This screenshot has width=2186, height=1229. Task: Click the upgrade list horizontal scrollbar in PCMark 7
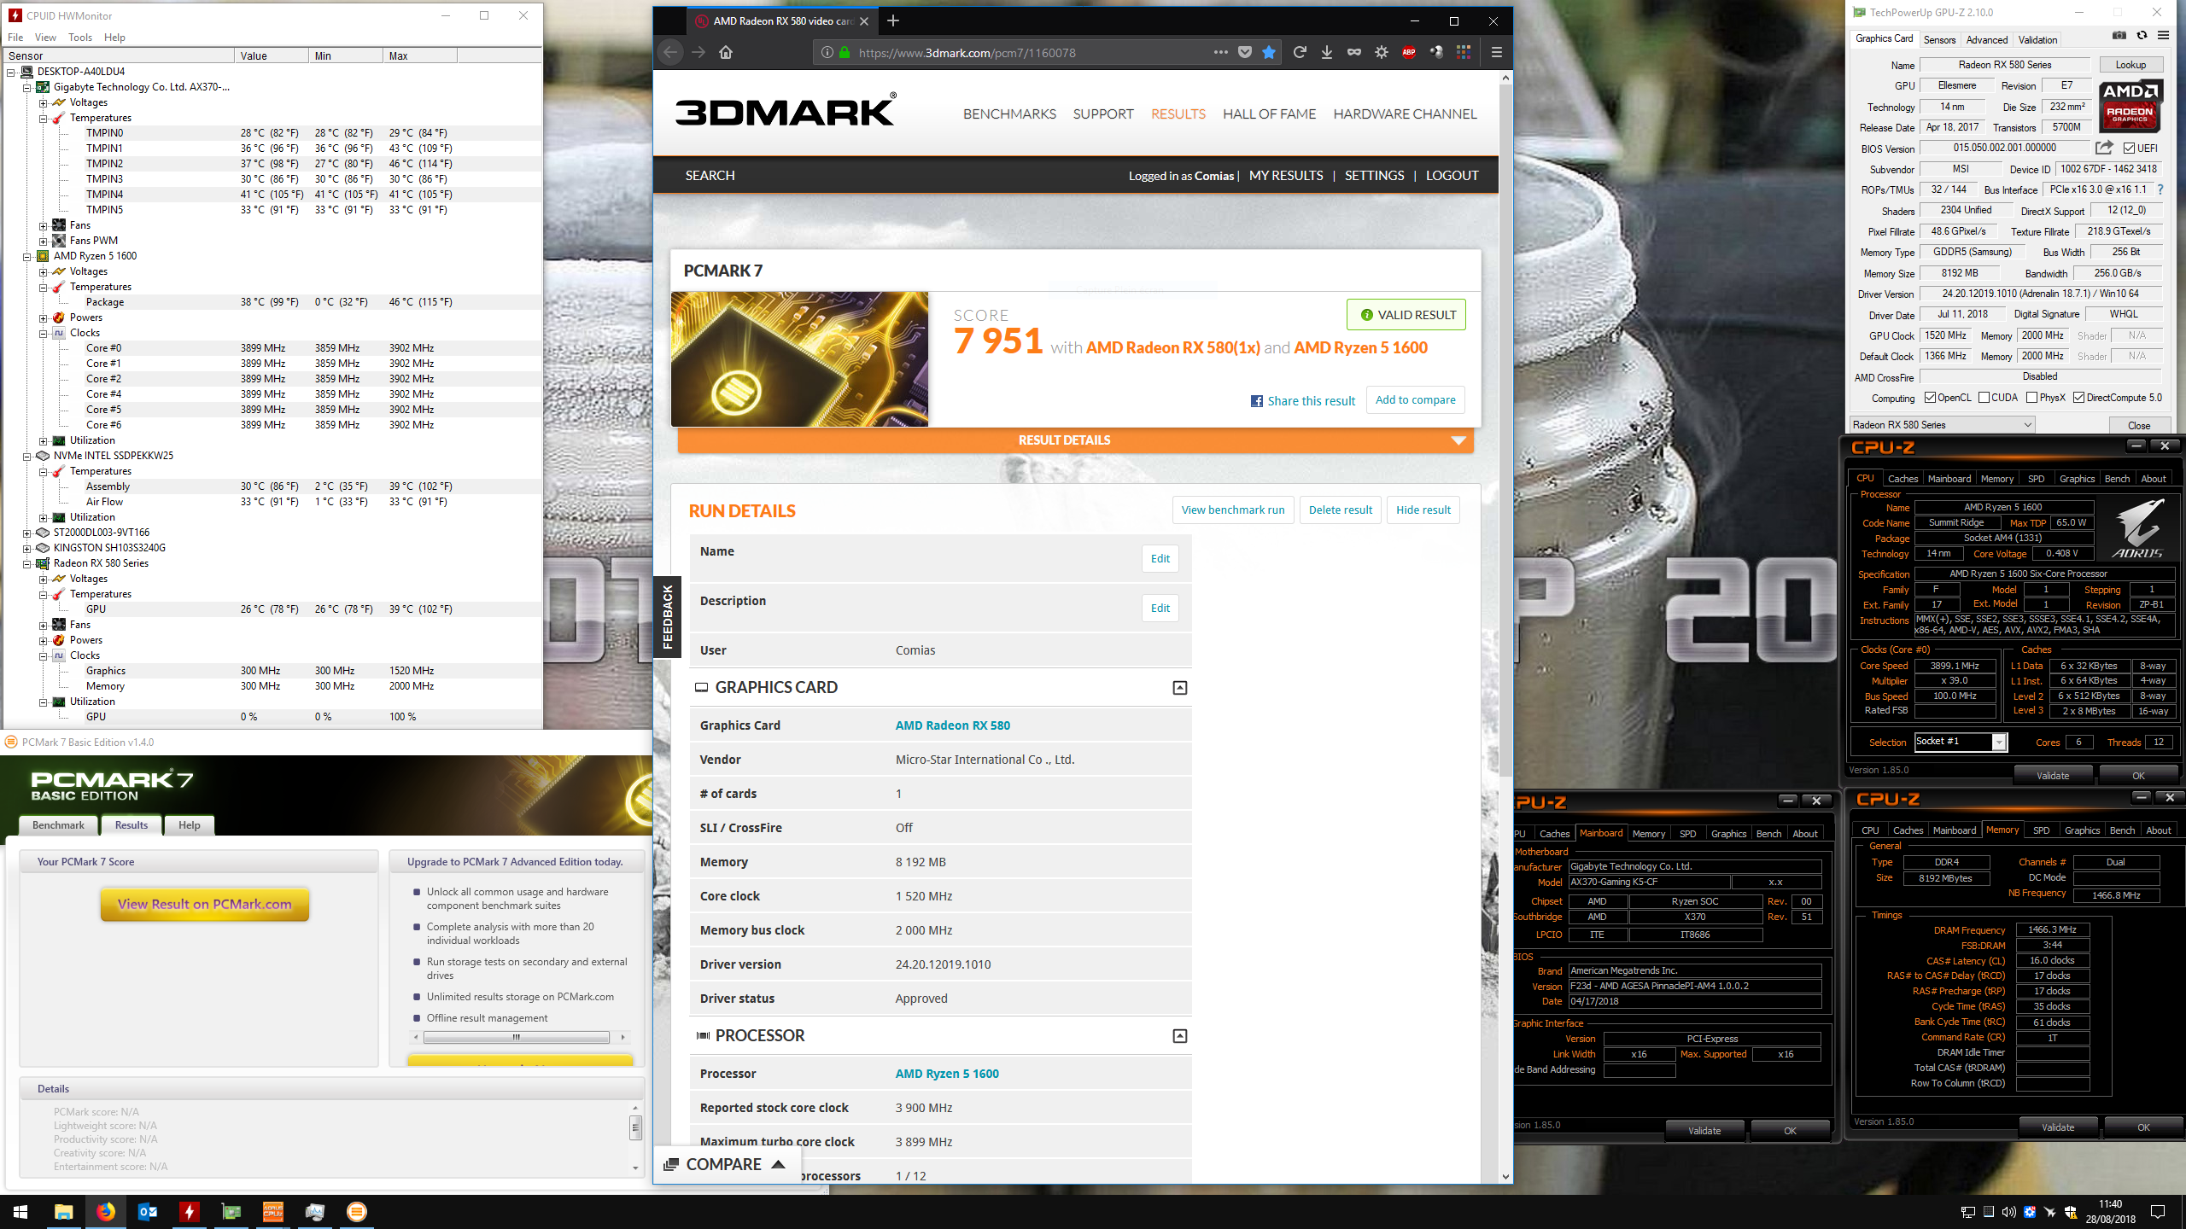[518, 1038]
